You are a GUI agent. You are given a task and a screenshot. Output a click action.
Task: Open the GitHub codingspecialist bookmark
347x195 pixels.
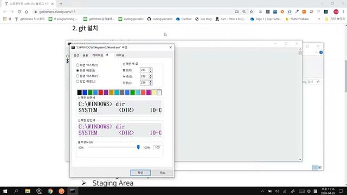click(160, 19)
